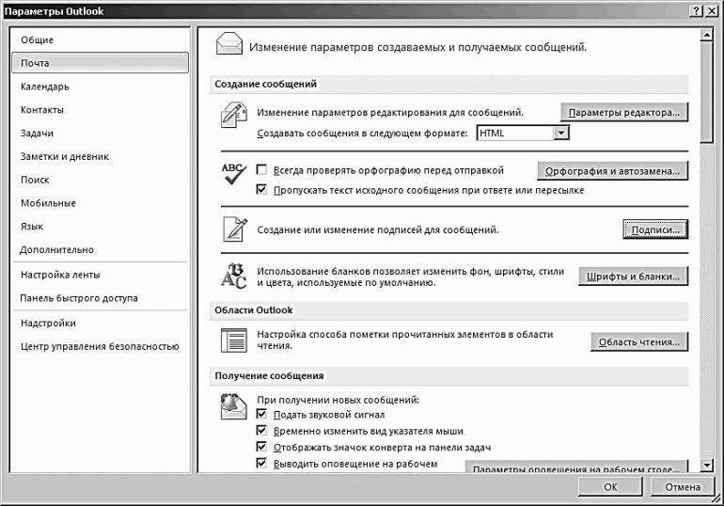The width and height of the screenshot is (724, 506).
Task: Click the reading pane layout icon
Action: click(x=233, y=340)
